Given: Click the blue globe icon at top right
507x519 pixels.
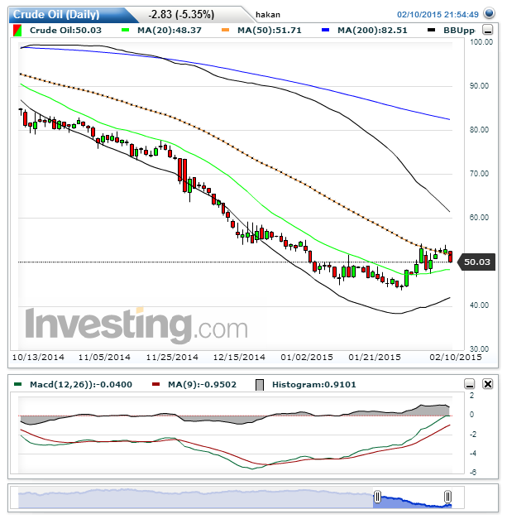Looking at the screenshot, I should (x=489, y=13).
